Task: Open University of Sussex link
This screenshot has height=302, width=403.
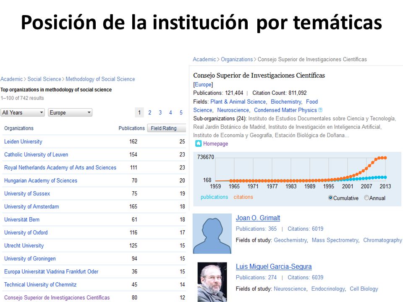Action: click(x=27, y=194)
